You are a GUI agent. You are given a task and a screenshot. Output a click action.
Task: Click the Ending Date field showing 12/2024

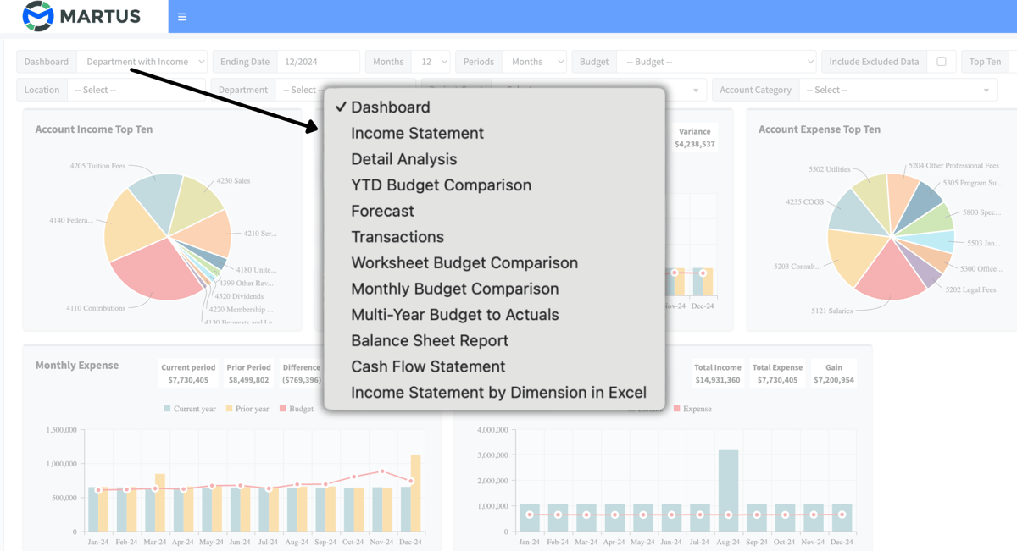point(318,62)
